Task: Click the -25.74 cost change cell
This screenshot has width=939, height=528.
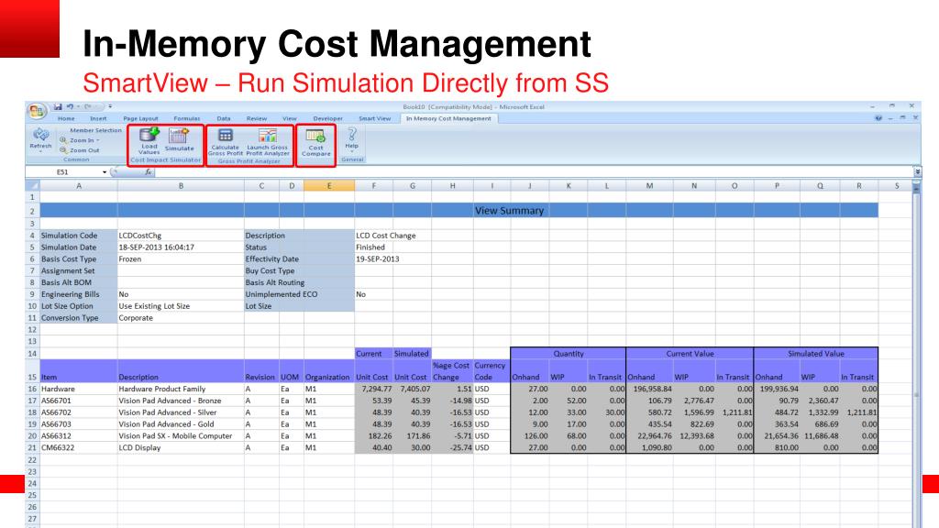Action: [x=452, y=447]
